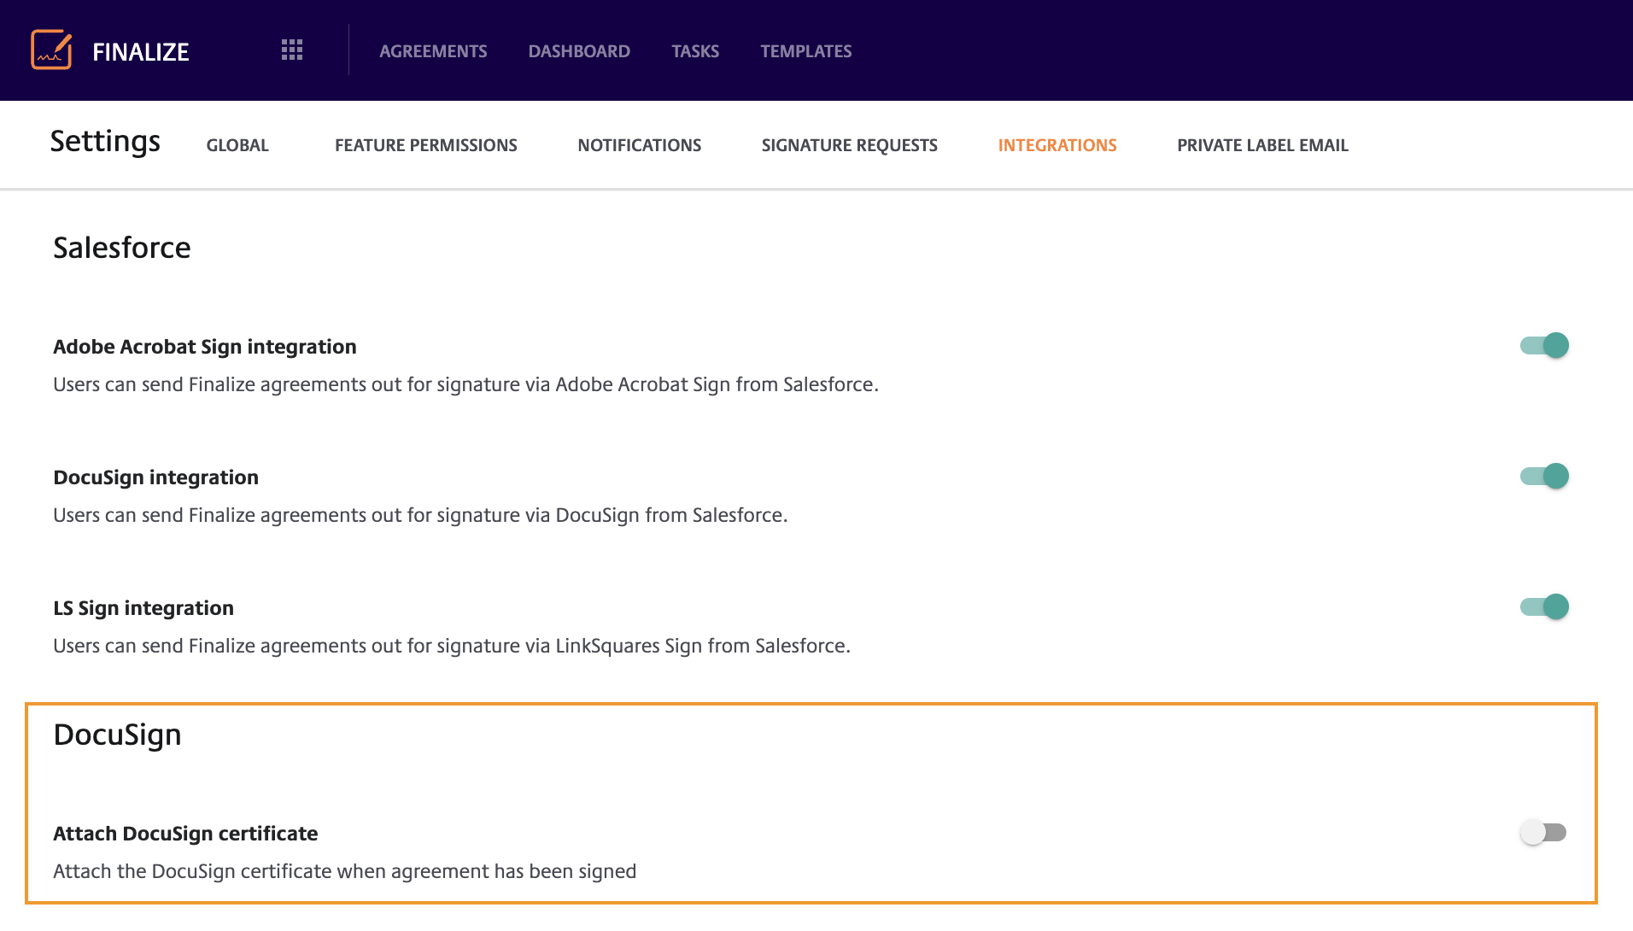Click the FINALIZE brand name text

(x=140, y=52)
